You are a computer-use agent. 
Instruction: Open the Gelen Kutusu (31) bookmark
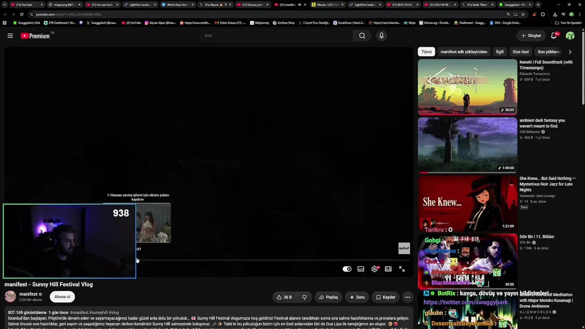230,22
